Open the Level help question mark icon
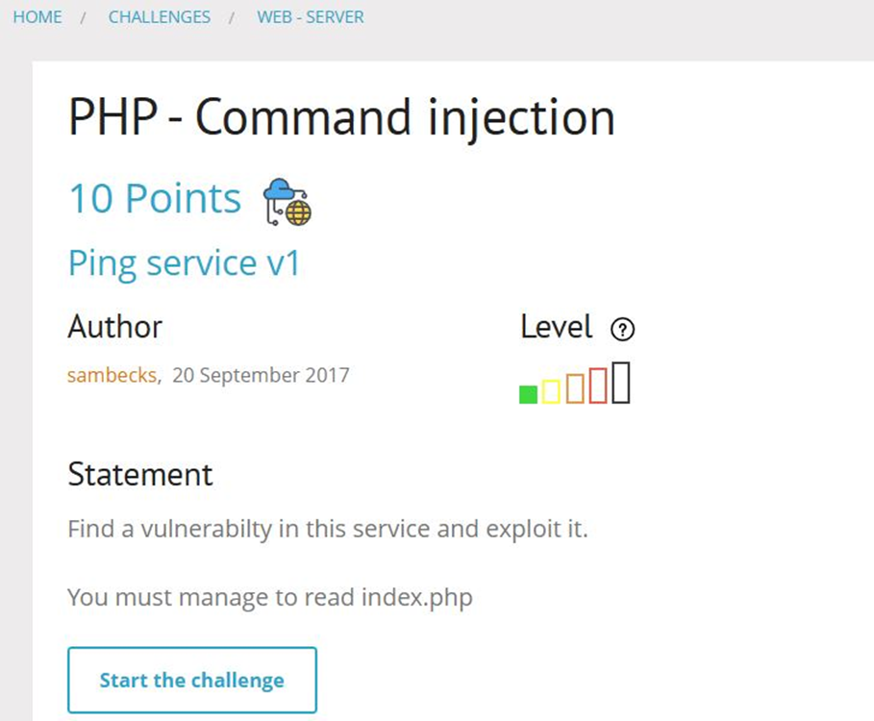Image resolution: width=874 pixels, height=721 pixels. click(x=623, y=329)
